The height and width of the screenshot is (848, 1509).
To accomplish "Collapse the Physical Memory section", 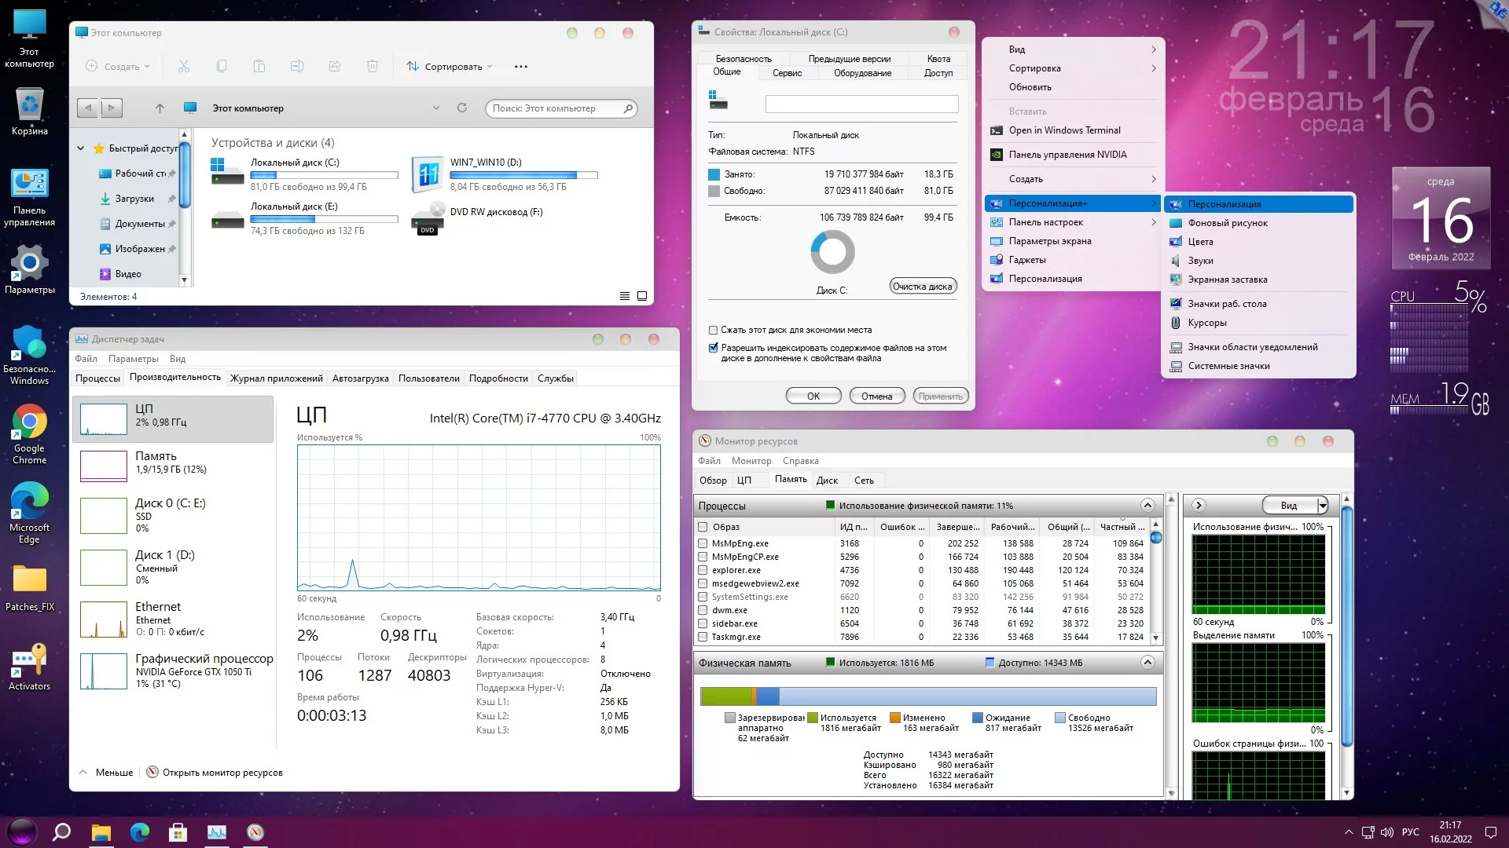I will pos(1147,663).
